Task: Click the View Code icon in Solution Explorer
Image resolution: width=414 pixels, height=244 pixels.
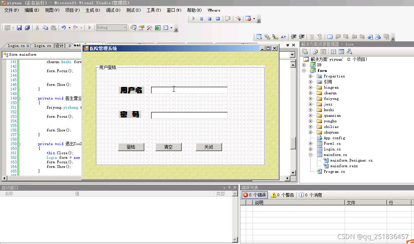Action: (x=333, y=52)
